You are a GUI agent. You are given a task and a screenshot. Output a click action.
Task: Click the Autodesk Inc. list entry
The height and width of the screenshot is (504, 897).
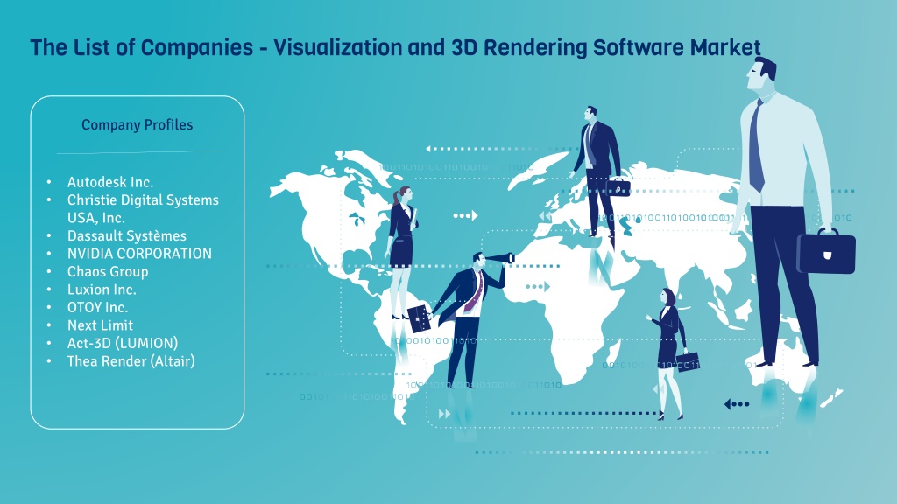(110, 182)
